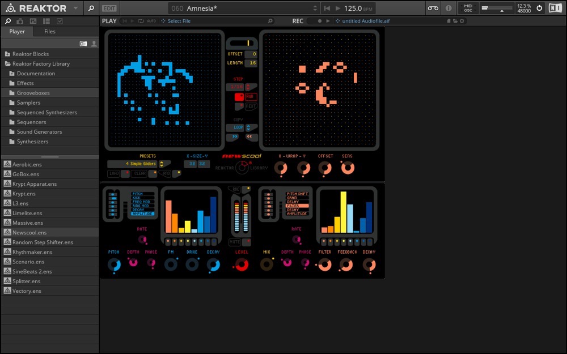This screenshot has width=567, height=354.
Task: Click the tape recorder icon in the header
Action: 433,8
